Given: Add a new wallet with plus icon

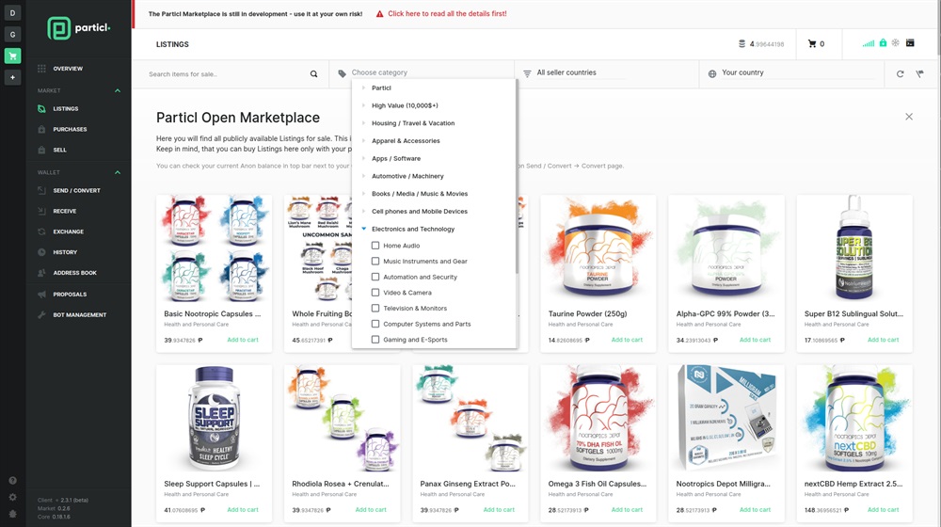Looking at the screenshot, I should pos(12,77).
